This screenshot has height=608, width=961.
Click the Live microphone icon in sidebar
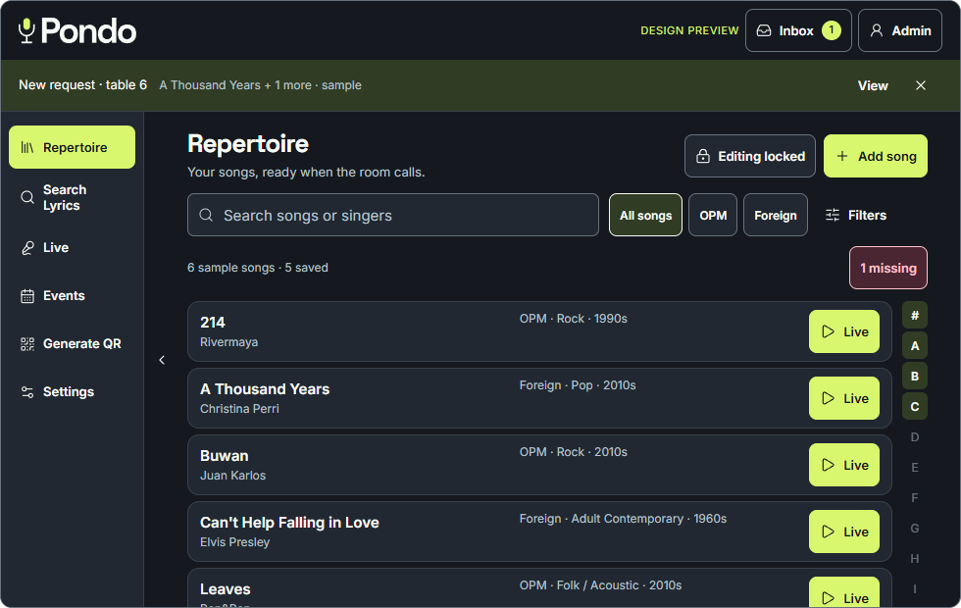point(27,247)
